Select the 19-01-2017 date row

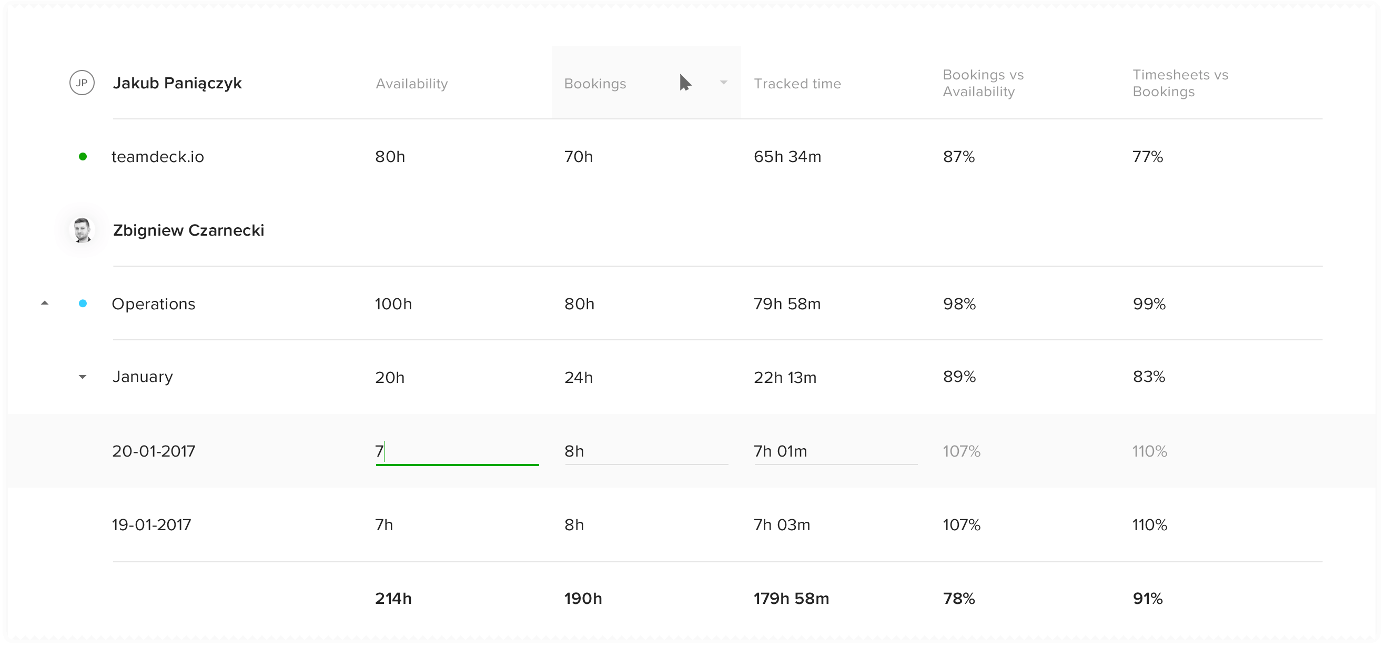point(151,525)
